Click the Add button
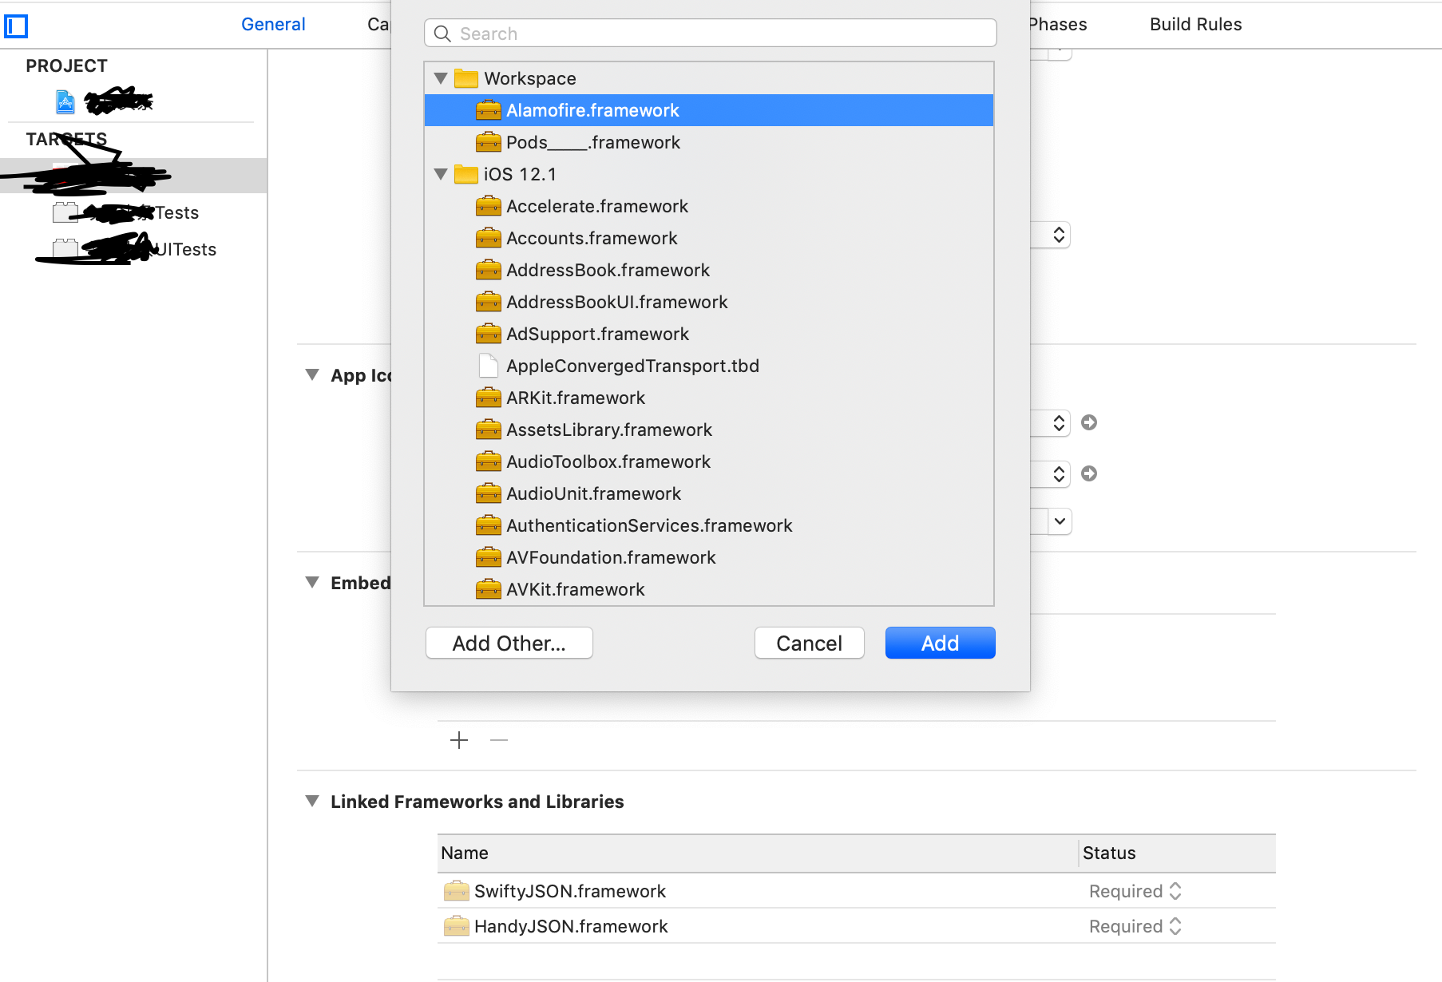This screenshot has width=1442, height=982. tap(940, 643)
